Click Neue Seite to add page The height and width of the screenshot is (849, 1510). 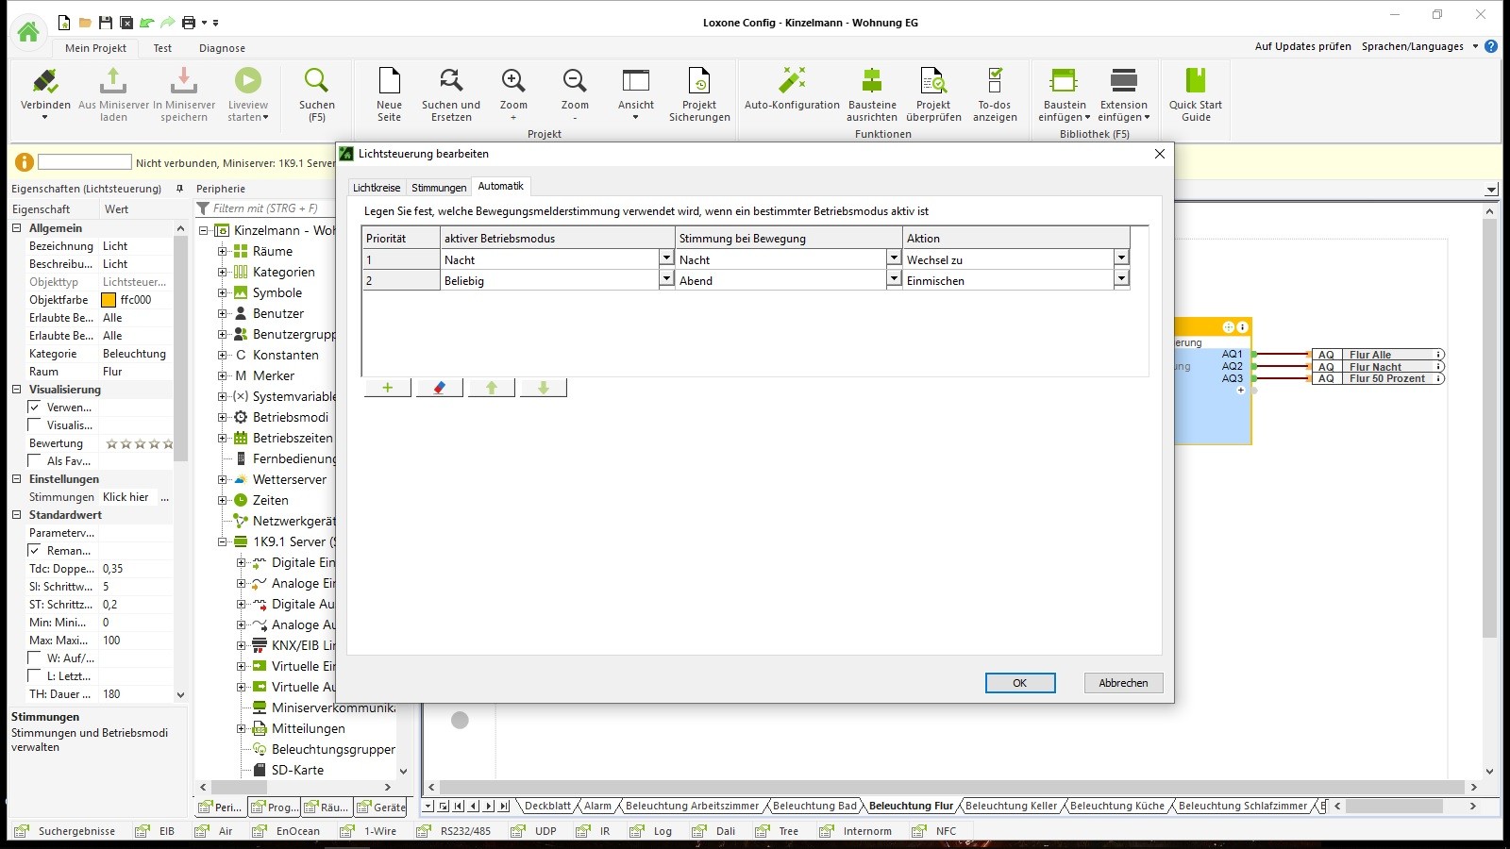(389, 82)
